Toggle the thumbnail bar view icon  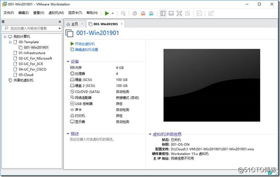171,13
